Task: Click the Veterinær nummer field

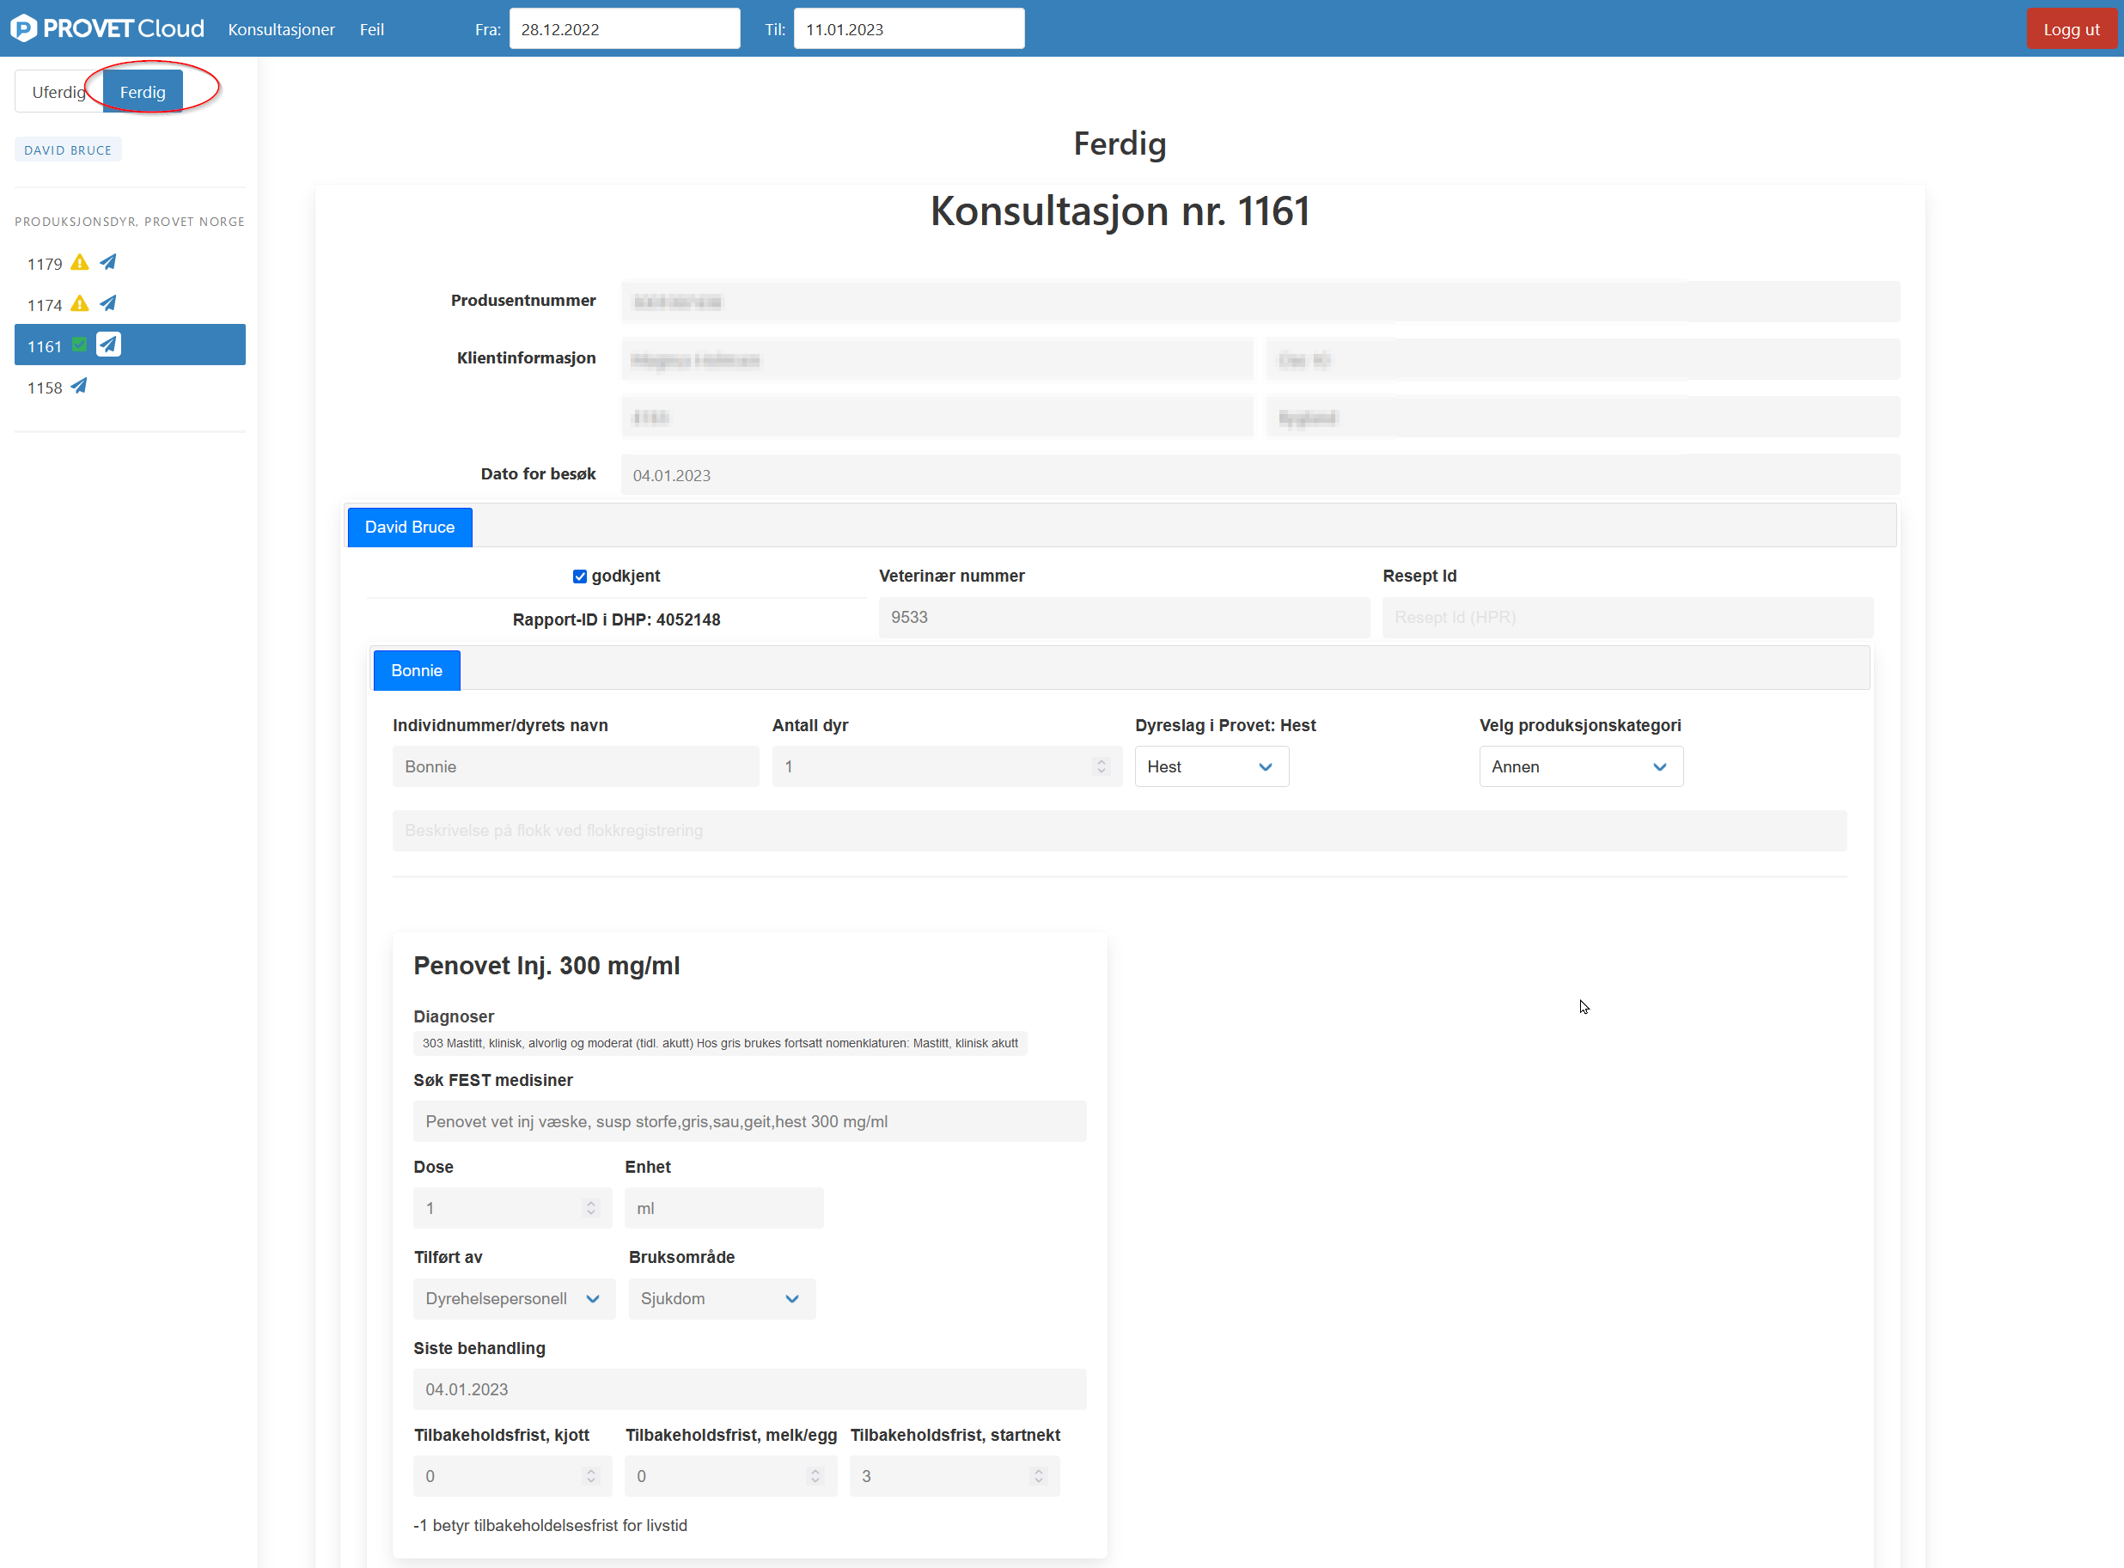Action: 1124,617
